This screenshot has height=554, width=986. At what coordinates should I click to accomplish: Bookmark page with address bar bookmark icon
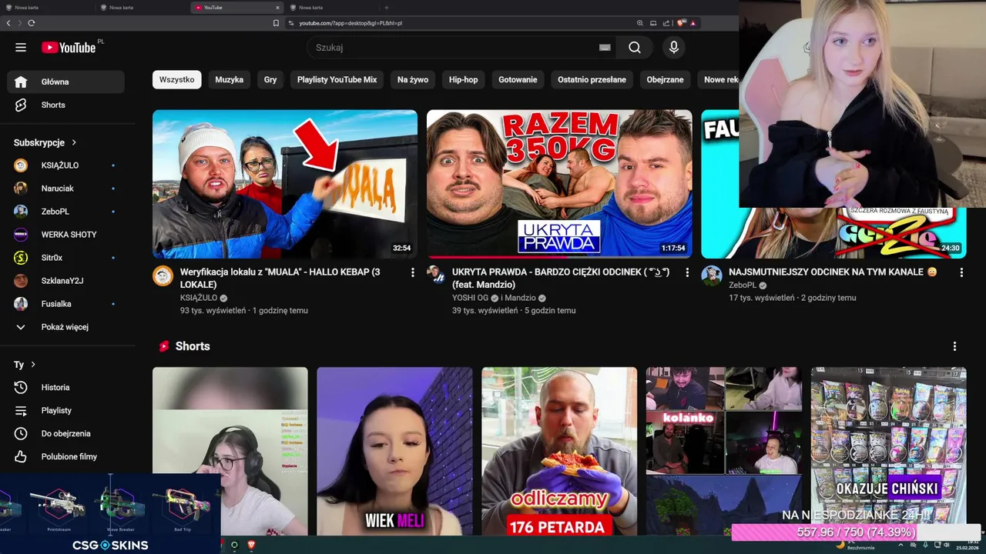(276, 23)
